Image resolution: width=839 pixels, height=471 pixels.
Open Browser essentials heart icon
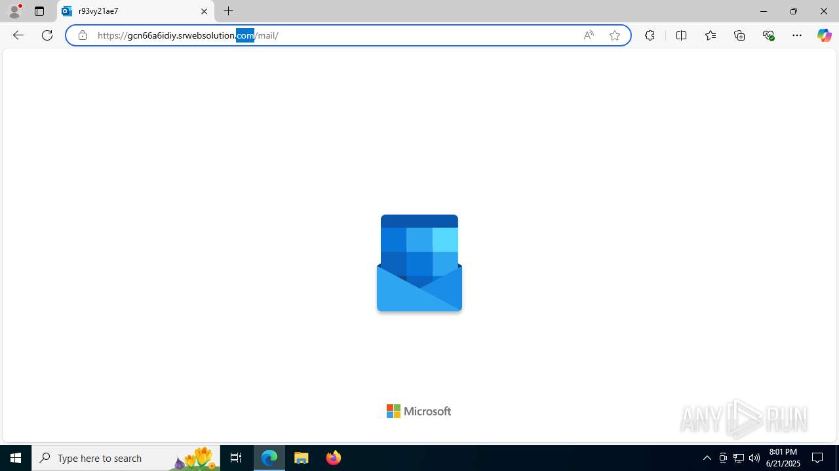point(768,35)
